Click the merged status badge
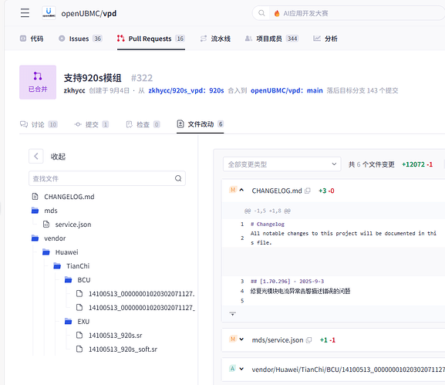The height and width of the screenshot is (385, 445). pyautogui.click(x=38, y=83)
